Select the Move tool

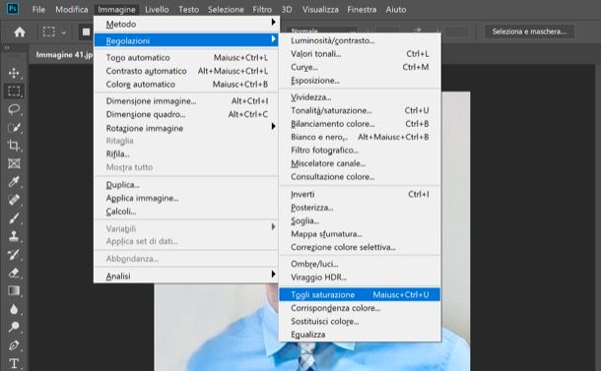coord(14,73)
